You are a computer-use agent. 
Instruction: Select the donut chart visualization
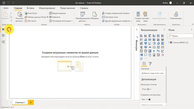pos(158,43)
